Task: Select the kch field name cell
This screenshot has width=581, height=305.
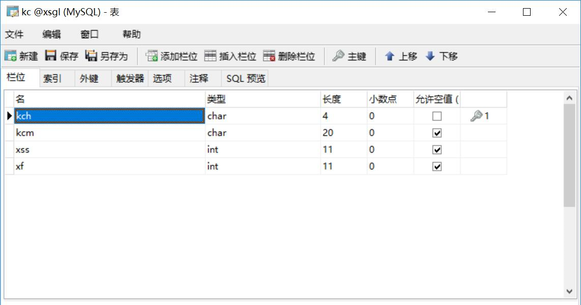Action: [110, 116]
